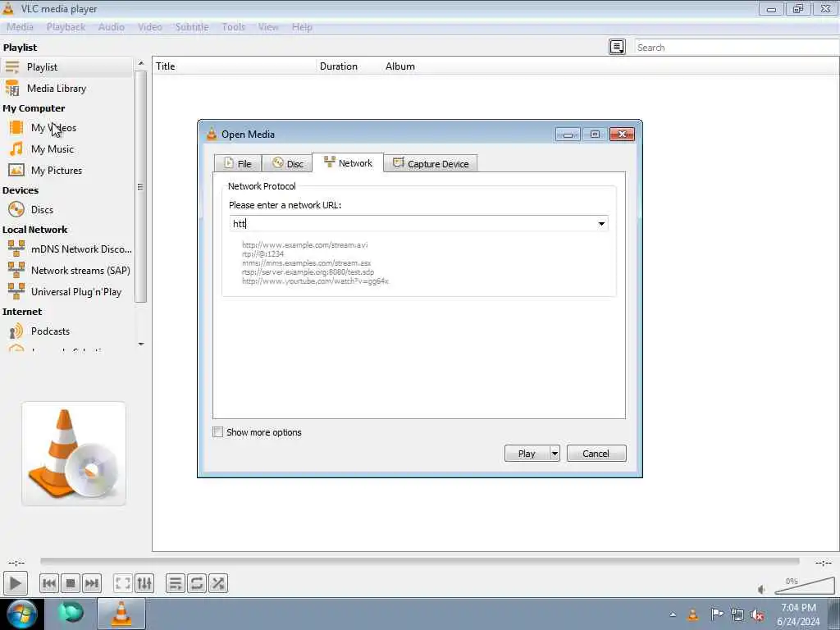Open the Tools menu

(234, 27)
